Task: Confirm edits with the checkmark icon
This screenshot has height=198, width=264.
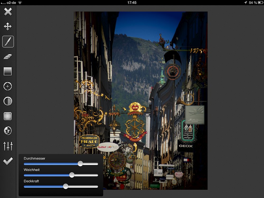Action: click(8, 161)
